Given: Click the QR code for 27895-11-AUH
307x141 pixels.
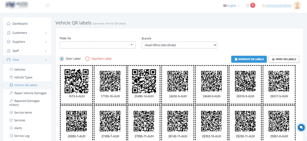Looking at the screenshot, I should pyautogui.click(x=144, y=121).
